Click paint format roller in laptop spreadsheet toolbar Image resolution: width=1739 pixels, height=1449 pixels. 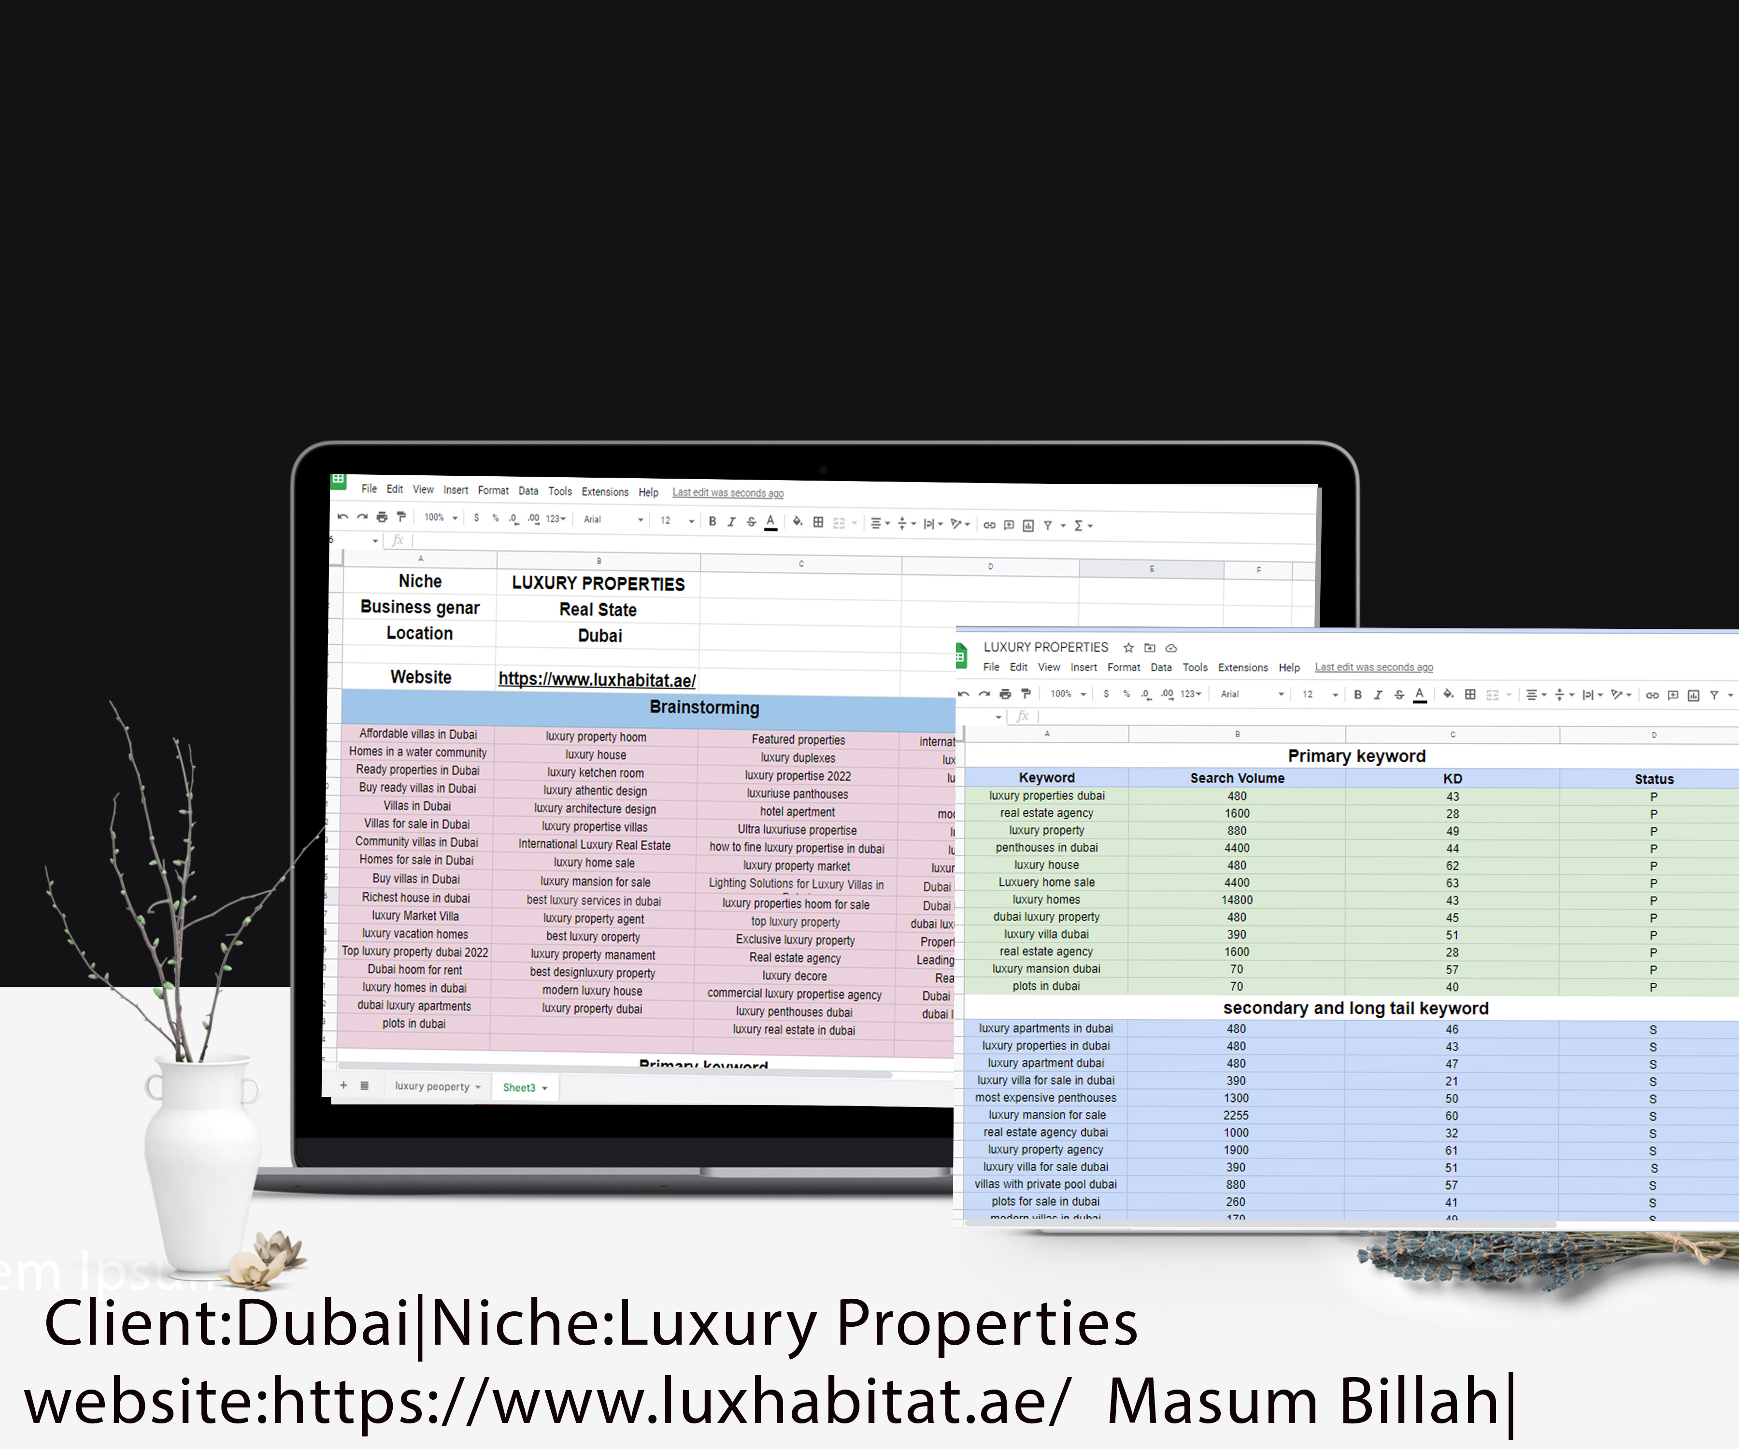coord(401,517)
